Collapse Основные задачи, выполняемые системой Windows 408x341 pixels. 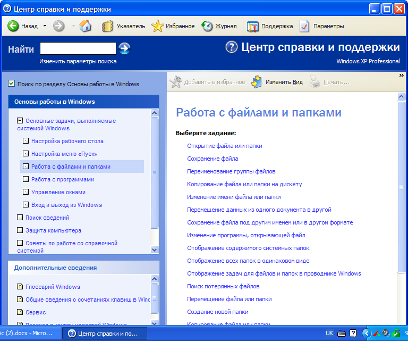click(x=20, y=121)
